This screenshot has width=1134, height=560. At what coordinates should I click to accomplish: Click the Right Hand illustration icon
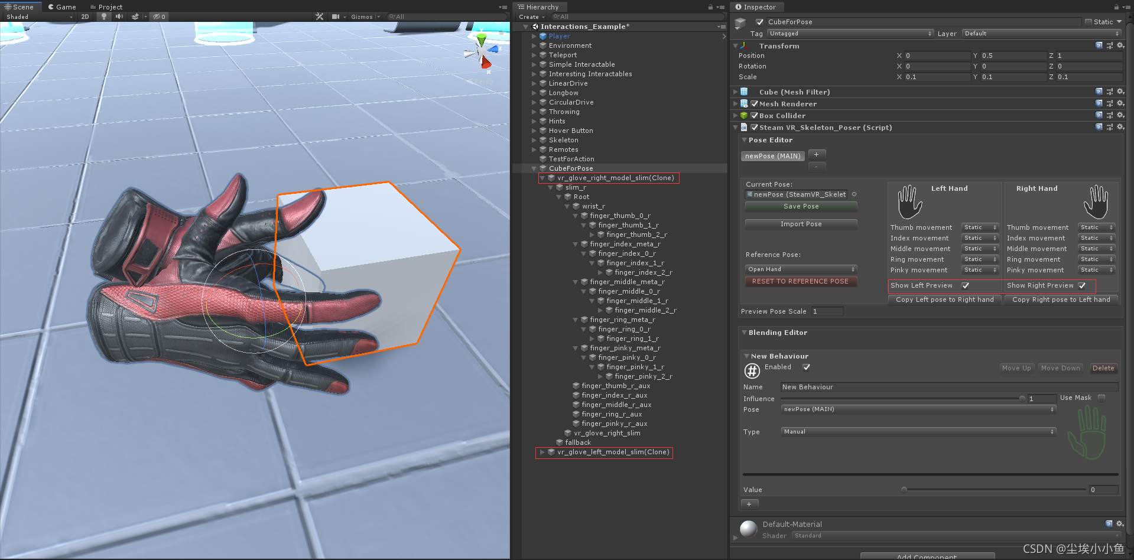coord(1096,202)
